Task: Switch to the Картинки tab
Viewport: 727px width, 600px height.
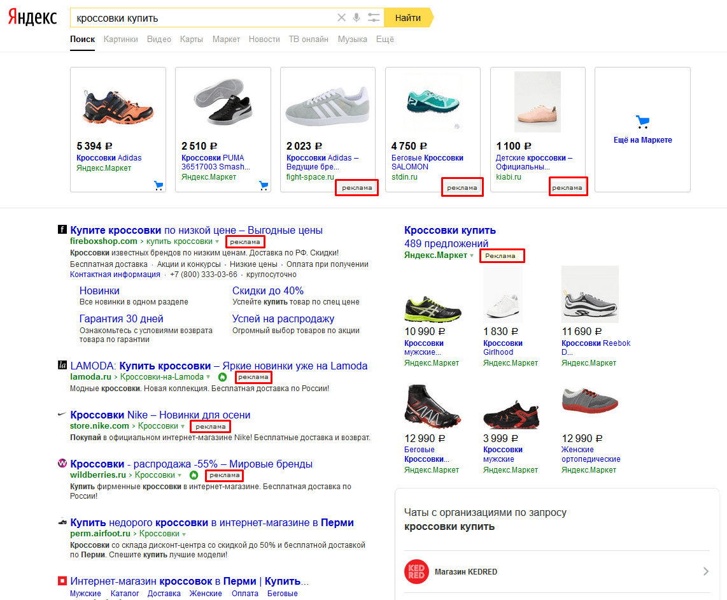Action: 120,39
